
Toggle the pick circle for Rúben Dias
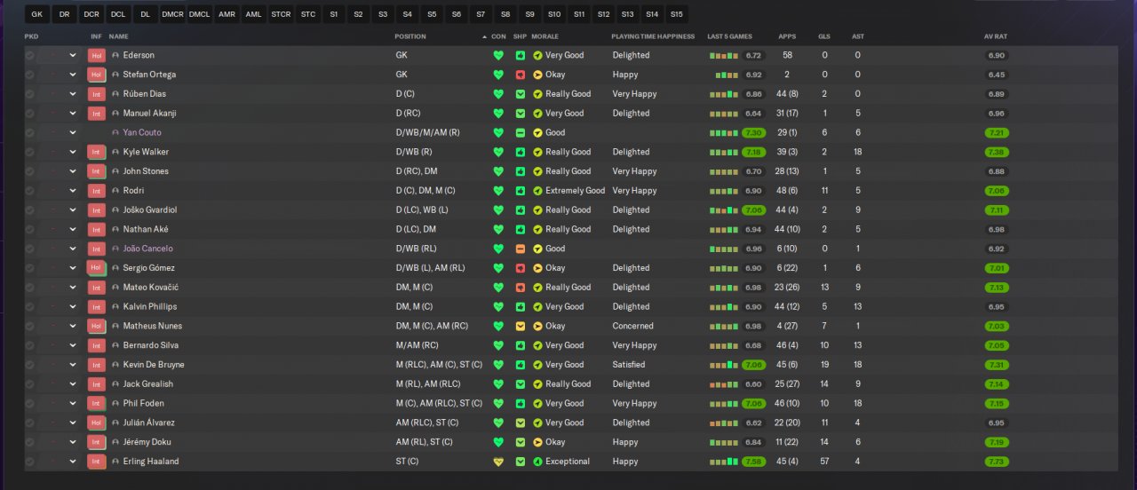(x=30, y=94)
